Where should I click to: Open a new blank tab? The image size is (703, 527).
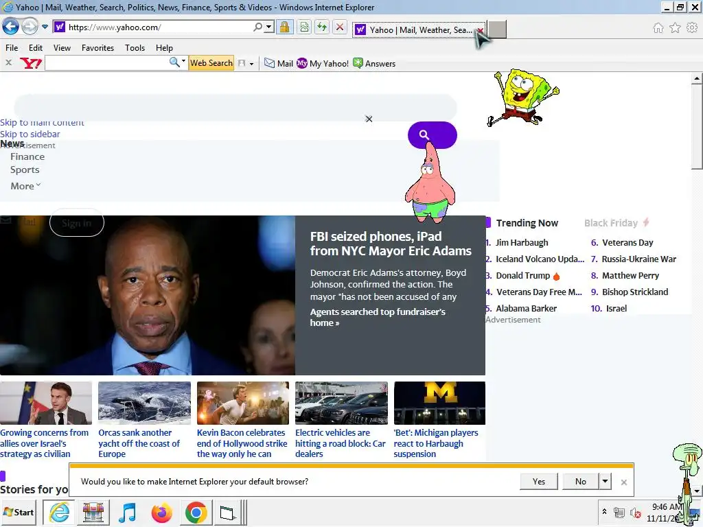tap(497, 30)
